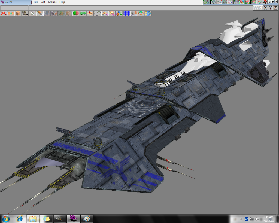Click the framed pink house view icon
This screenshot has height=223, width=279.
point(254,2)
